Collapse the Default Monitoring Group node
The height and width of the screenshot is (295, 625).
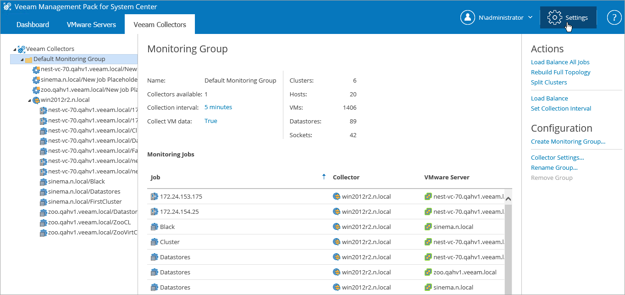click(22, 60)
